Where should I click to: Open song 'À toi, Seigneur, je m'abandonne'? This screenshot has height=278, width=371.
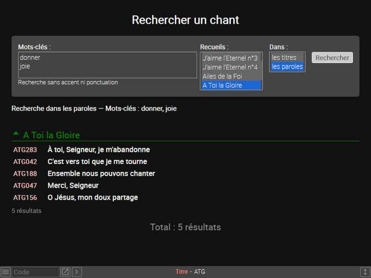(98, 150)
